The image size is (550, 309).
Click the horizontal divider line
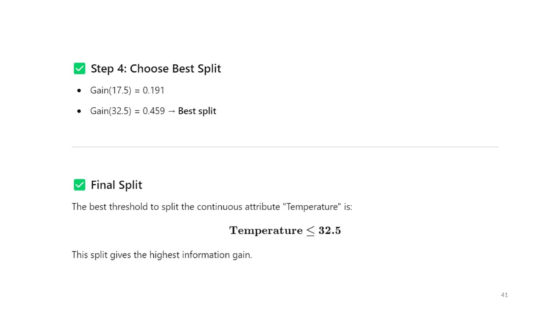click(285, 147)
